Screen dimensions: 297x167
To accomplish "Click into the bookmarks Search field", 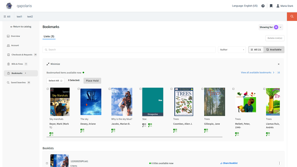I will pyautogui.click(x=129, y=49).
